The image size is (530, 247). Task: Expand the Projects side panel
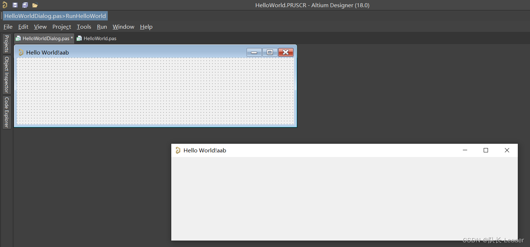click(x=6, y=44)
